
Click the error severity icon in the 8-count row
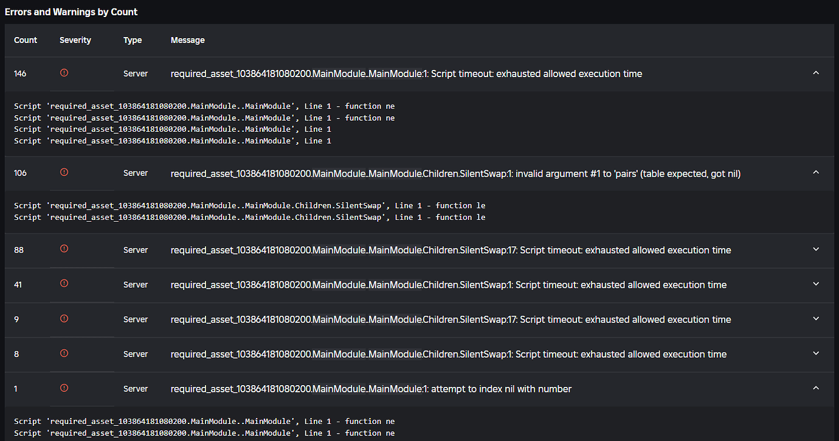[x=64, y=354]
